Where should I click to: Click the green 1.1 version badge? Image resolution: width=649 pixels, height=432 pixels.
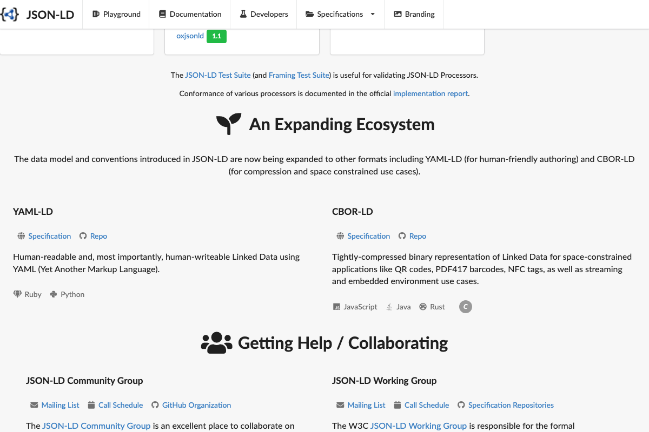tap(216, 36)
